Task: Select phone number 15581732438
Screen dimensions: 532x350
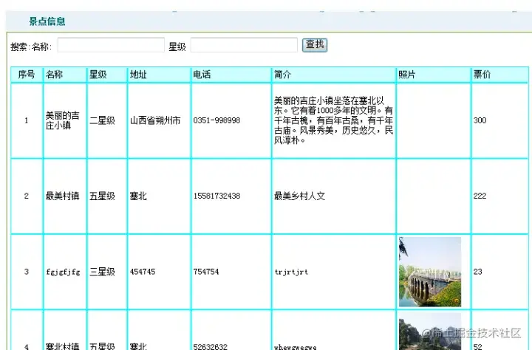Action: tap(216, 196)
